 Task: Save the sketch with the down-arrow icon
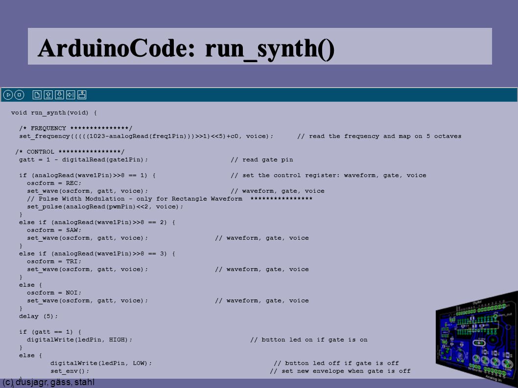(59, 95)
